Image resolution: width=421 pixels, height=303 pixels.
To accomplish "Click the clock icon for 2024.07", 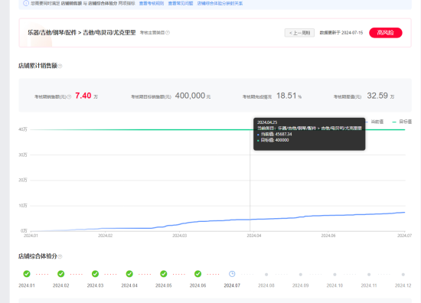I will pyautogui.click(x=232, y=274).
